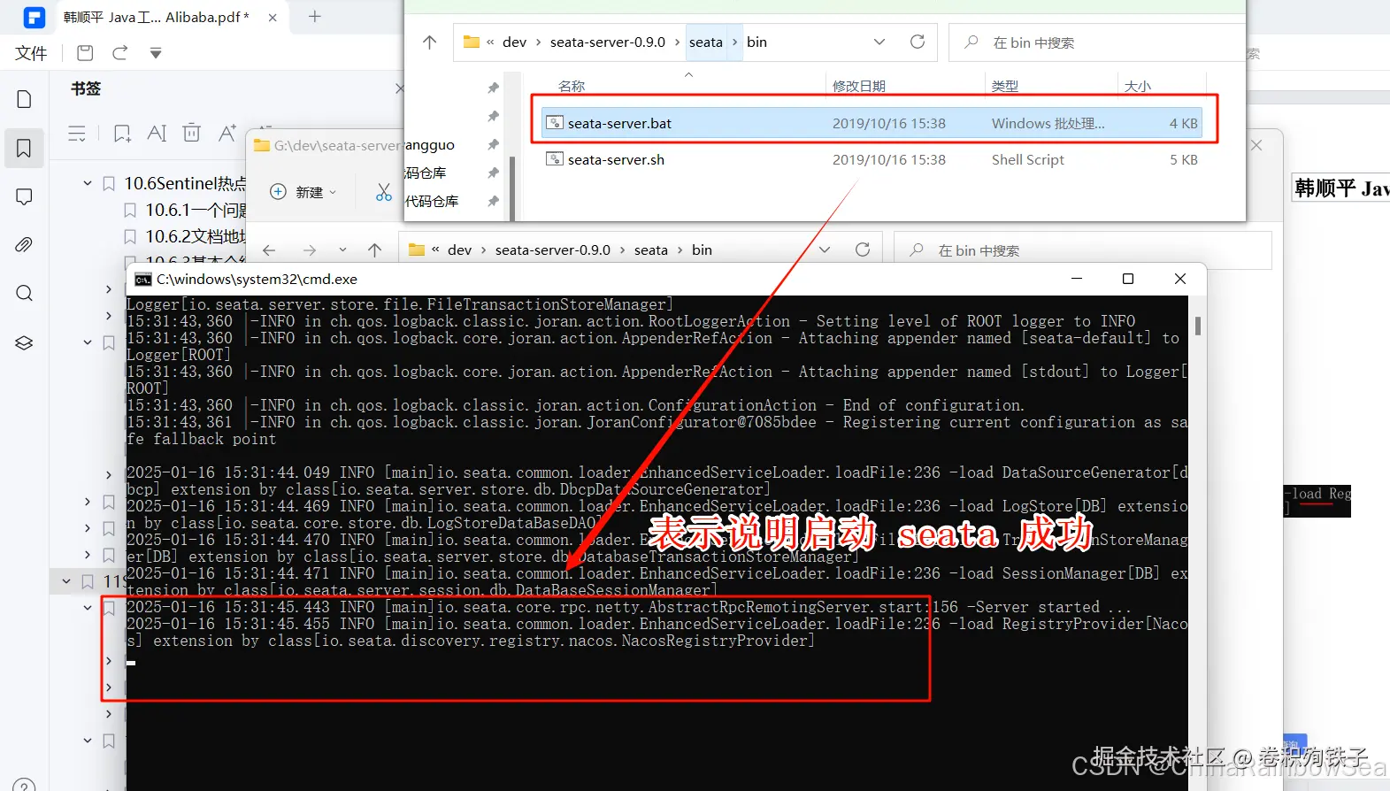1390x791 pixels.
Task: Click the rename bookmark AI icon
Action: [157, 134]
